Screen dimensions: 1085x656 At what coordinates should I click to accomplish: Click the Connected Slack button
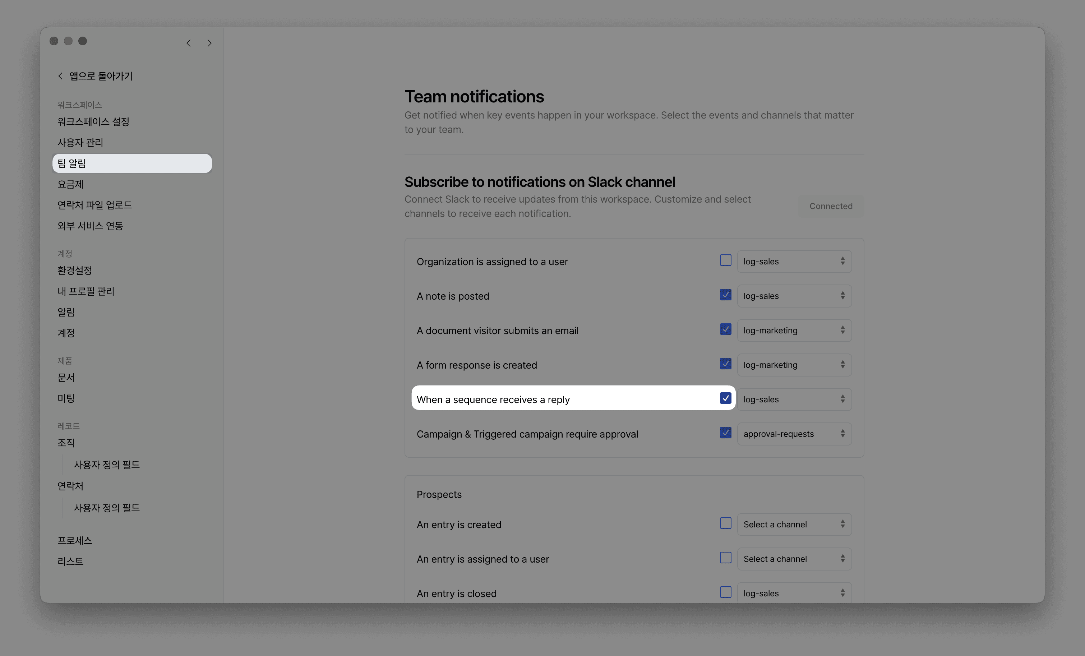(831, 206)
